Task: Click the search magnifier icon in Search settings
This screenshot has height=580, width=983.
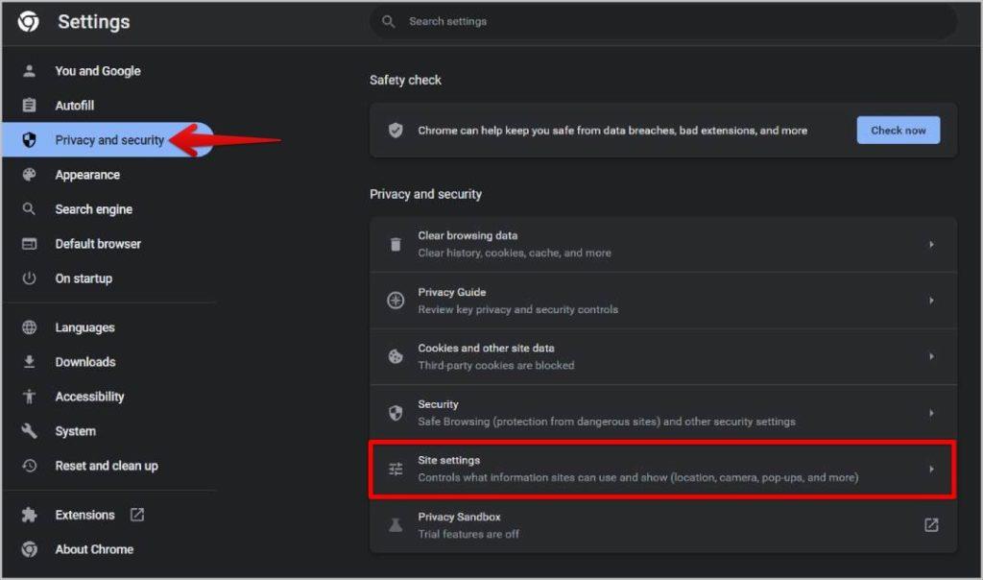Action: pos(388,21)
